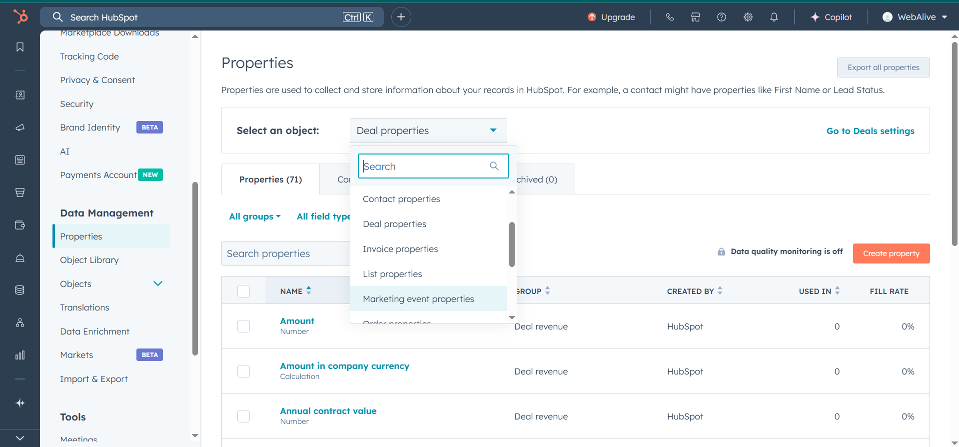Click Export all properties button
The image size is (959, 447).
point(883,67)
